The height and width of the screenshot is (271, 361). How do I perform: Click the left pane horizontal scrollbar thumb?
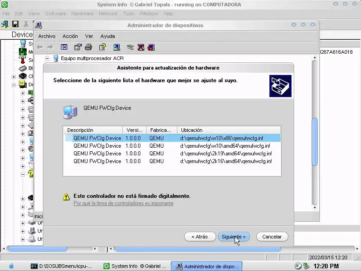tap(37, 249)
